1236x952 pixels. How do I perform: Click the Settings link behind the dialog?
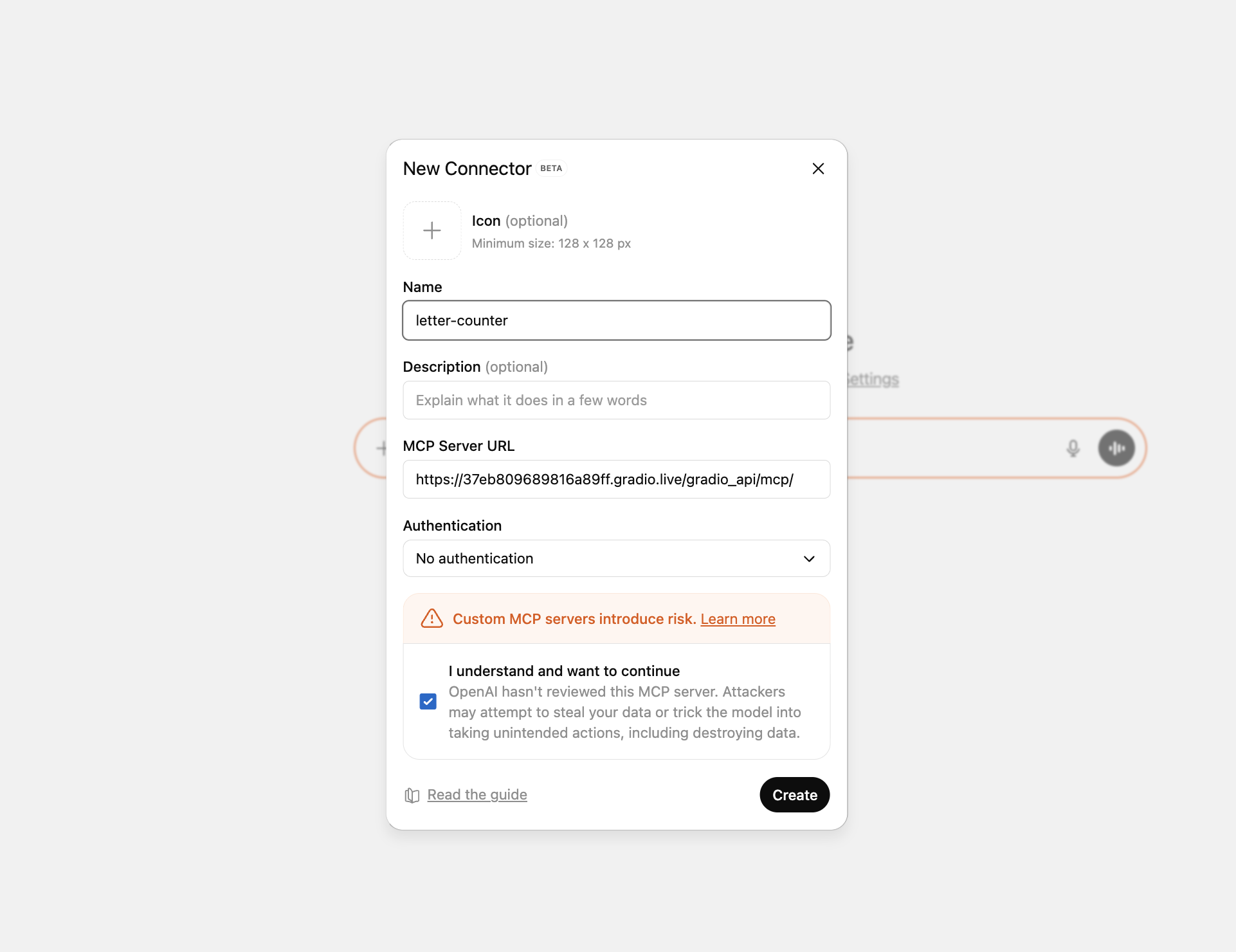click(x=874, y=380)
